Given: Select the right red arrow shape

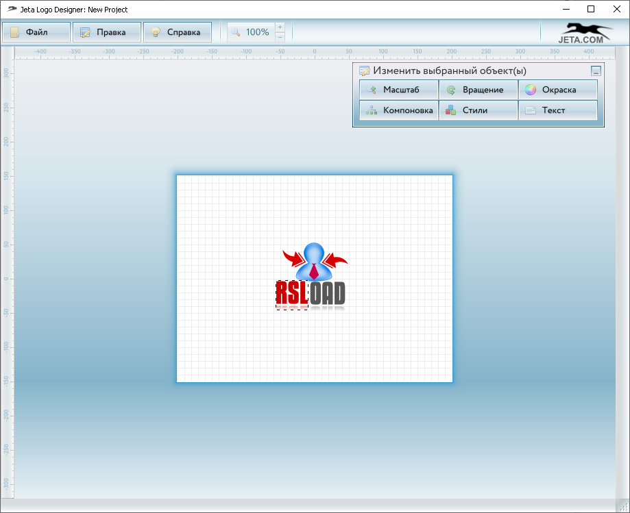Looking at the screenshot, I should tap(335, 260).
